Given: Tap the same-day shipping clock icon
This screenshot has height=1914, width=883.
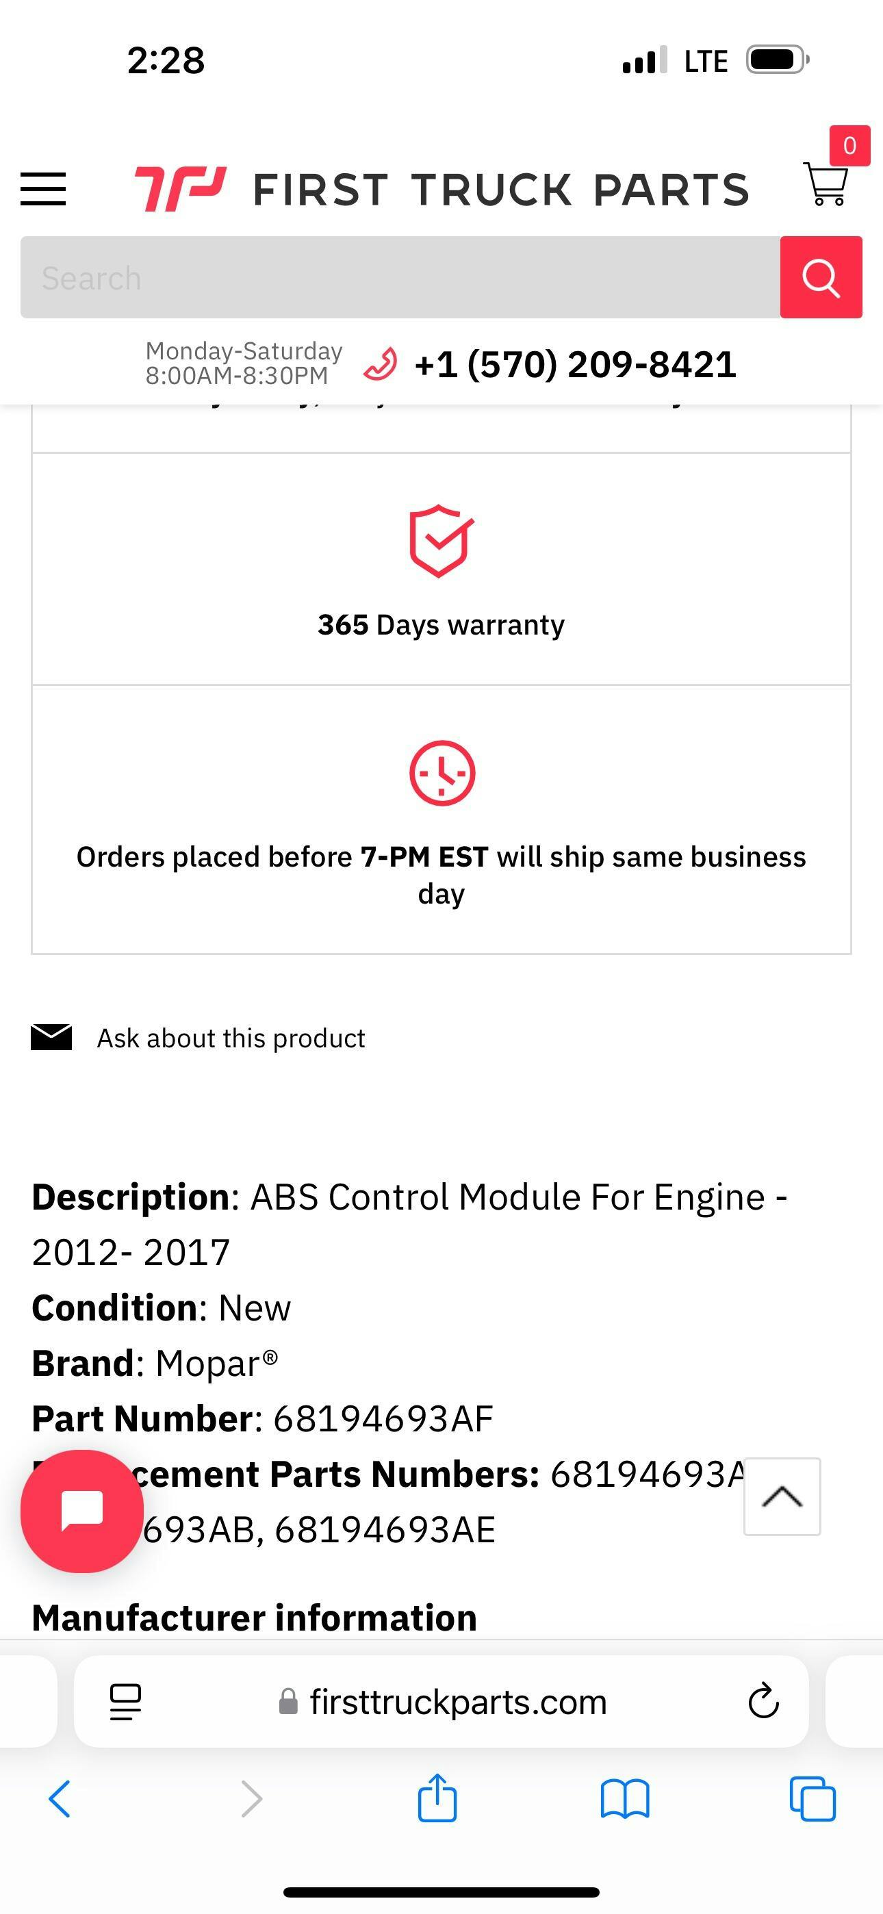Looking at the screenshot, I should pyautogui.click(x=441, y=773).
